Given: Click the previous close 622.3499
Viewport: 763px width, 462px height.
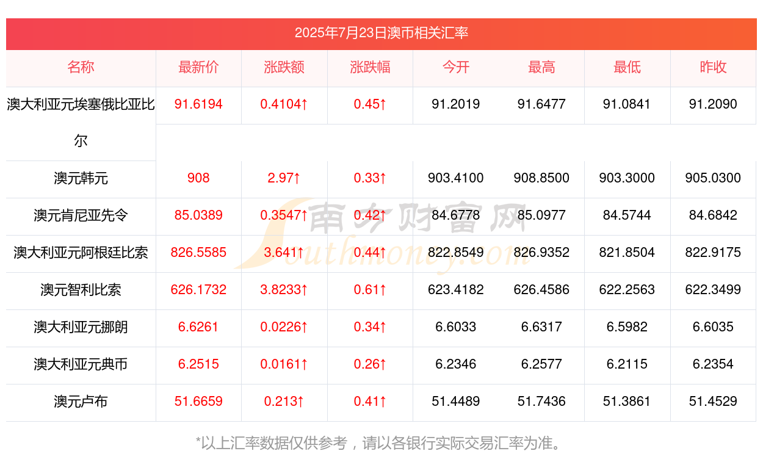Looking at the screenshot, I should pyautogui.click(x=713, y=290).
